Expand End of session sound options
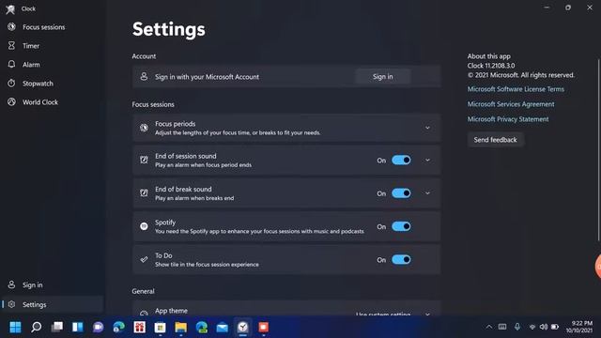The image size is (601, 338). coord(427,161)
